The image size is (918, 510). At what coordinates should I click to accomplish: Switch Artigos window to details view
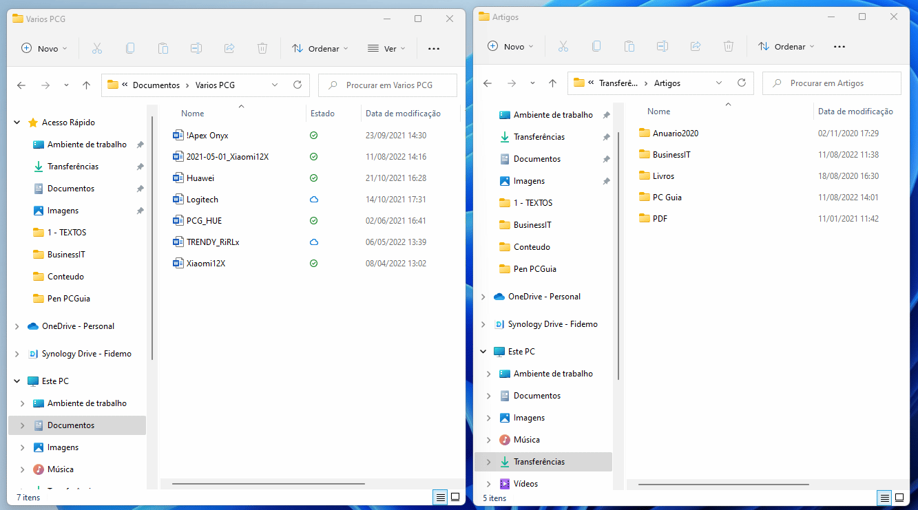[884, 498]
